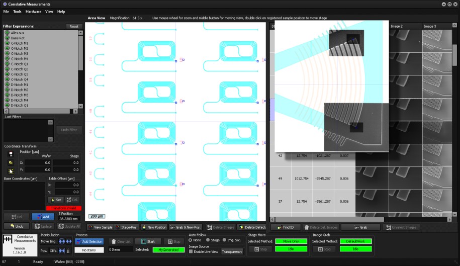Image resolution: width=460 pixels, height=266 pixels.
Task: Click the View Sample button
Action: coord(101,227)
